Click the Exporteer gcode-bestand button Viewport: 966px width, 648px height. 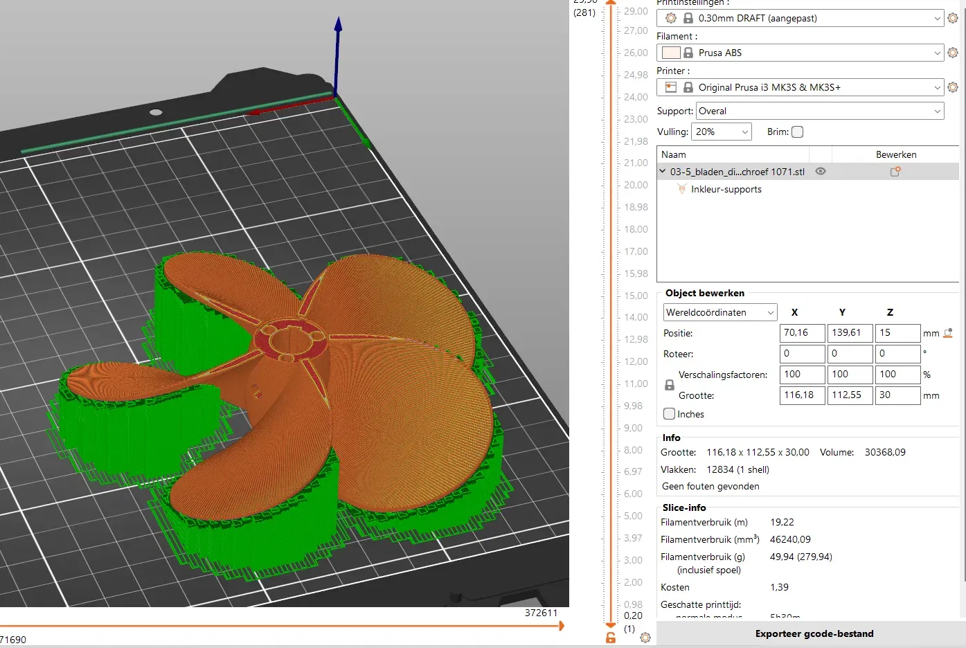click(x=814, y=633)
